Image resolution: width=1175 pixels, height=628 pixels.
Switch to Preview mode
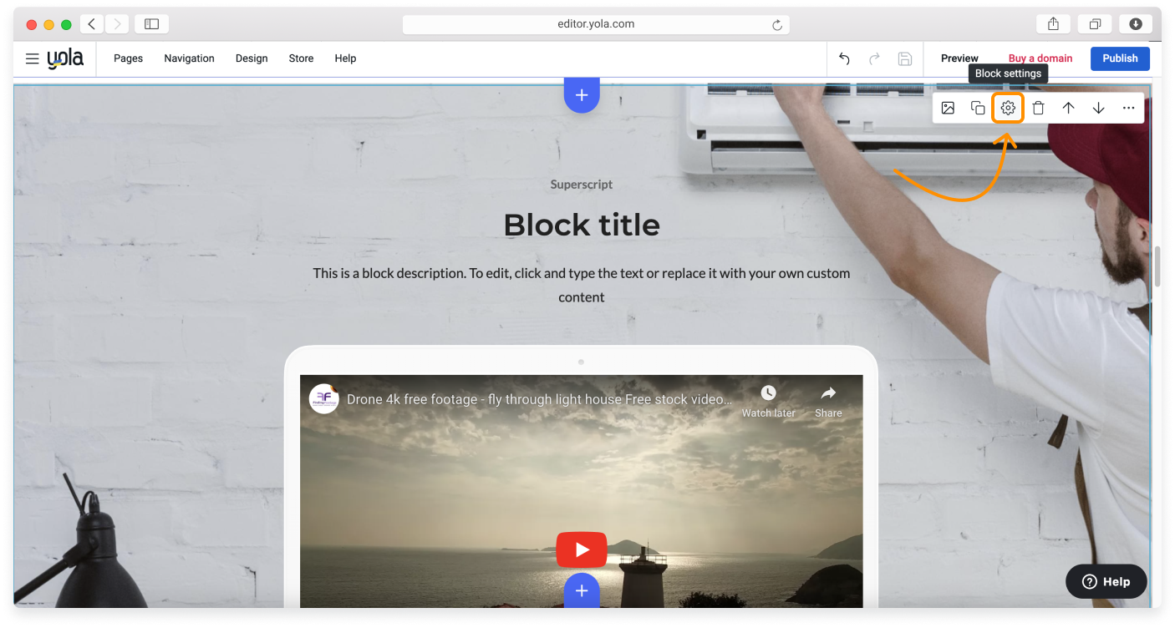(x=959, y=58)
